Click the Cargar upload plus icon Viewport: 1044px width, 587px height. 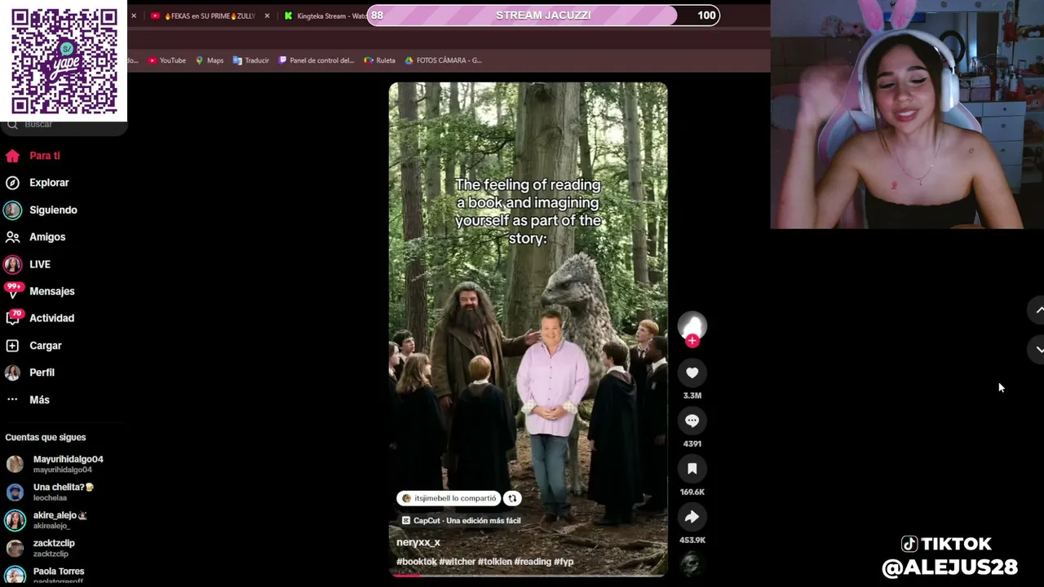12,346
